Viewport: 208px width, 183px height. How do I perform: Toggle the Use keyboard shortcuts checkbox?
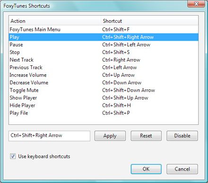pos(13,157)
